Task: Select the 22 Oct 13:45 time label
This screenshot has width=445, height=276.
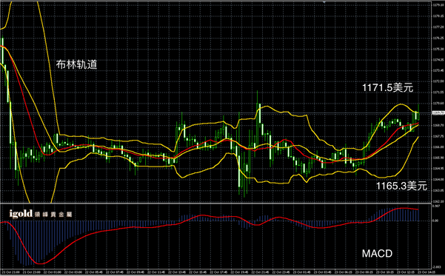Action: click(177, 272)
